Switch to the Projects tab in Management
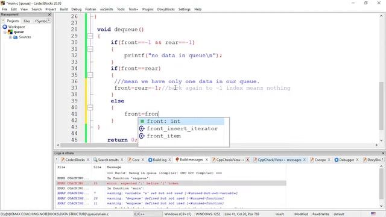Screen dimensions: 386x217 (x=13, y=21)
